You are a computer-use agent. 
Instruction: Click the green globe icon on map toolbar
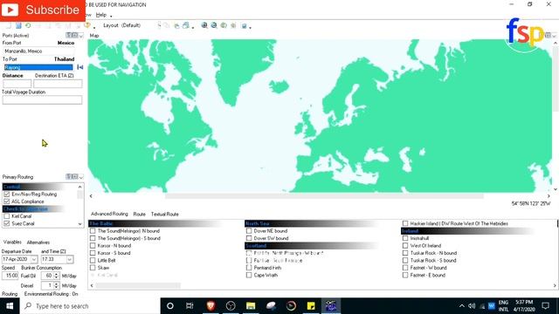224,25
